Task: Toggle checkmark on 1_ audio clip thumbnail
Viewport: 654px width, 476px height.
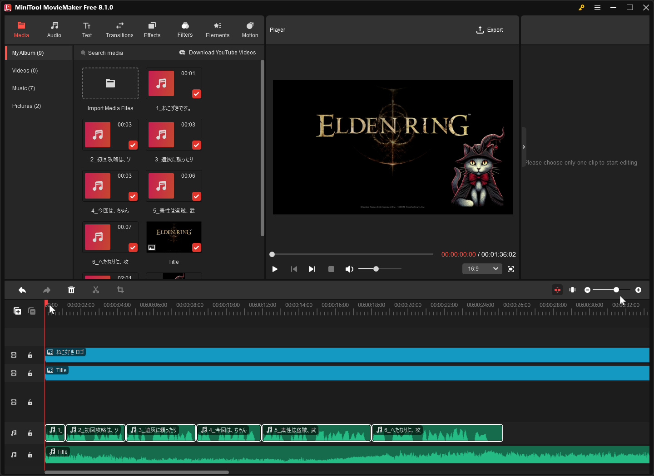Action: [x=197, y=94]
